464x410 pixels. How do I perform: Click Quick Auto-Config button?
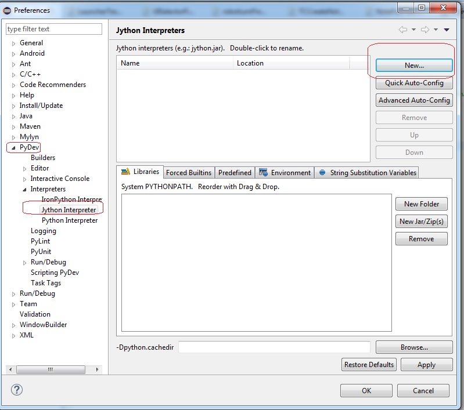pyautogui.click(x=414, y=83)
